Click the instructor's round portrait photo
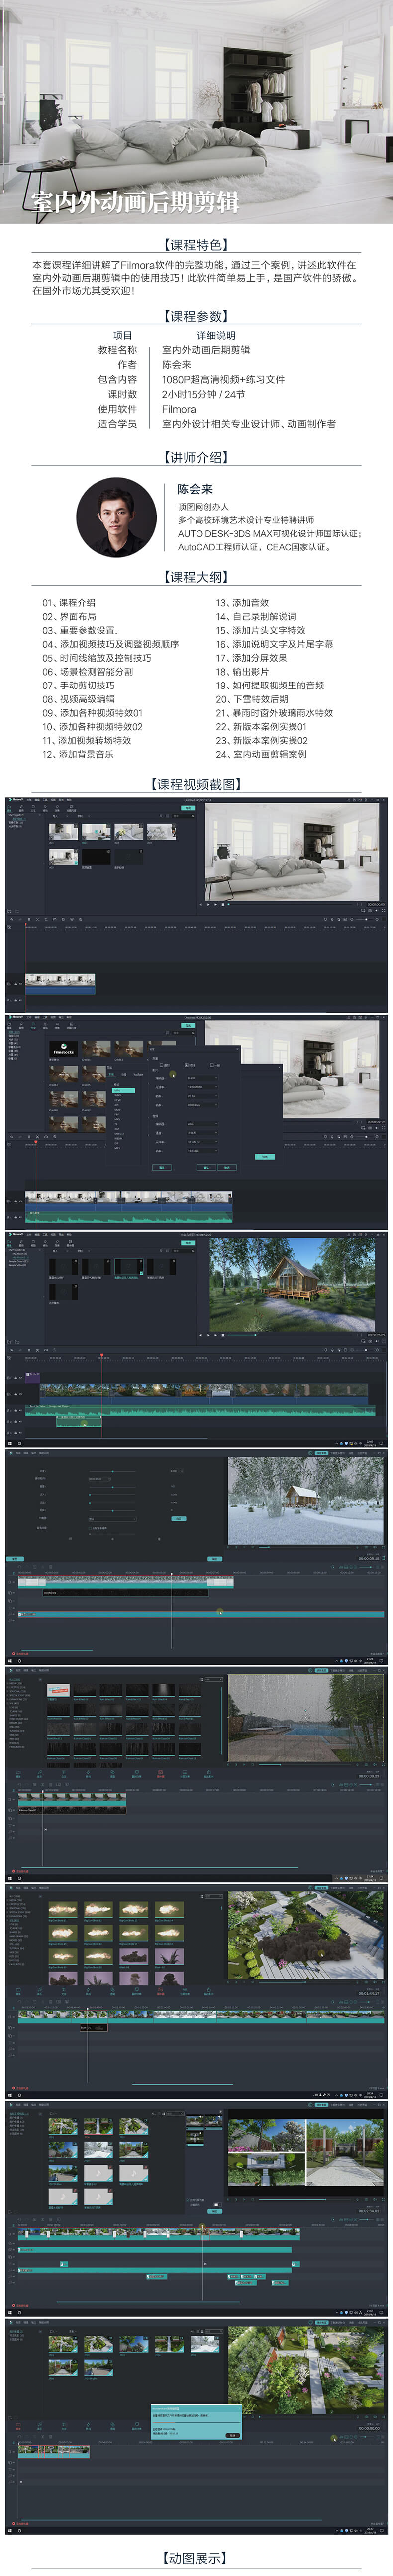 tap(117, 517)
